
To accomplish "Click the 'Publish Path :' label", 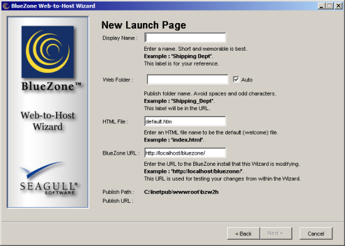I will [119, 192].
